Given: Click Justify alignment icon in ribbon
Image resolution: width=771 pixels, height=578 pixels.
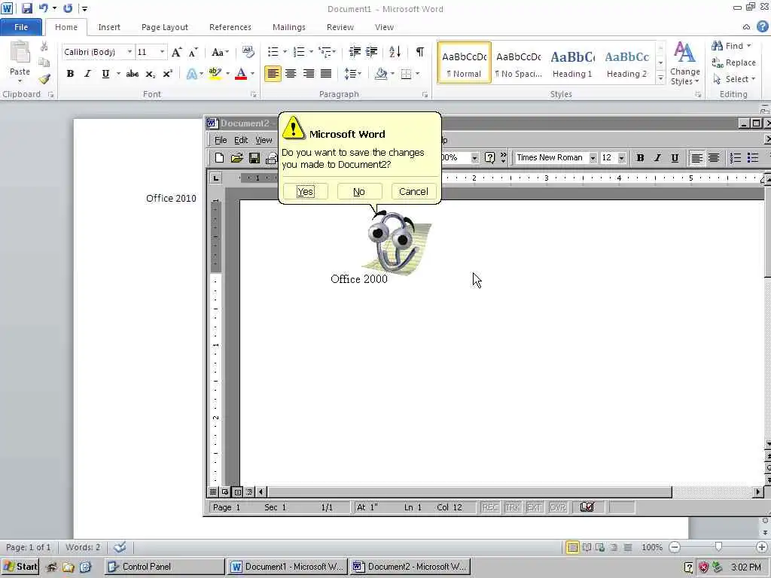Looking at the screenshot, I should click(326, 74).
